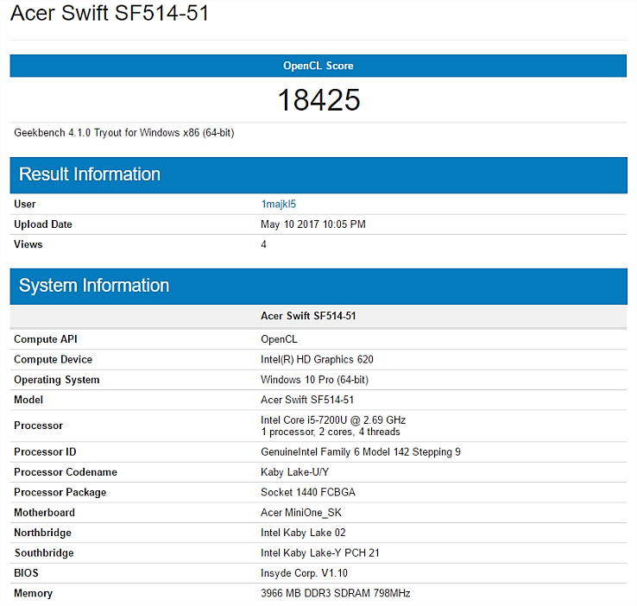Viewport: 637px width, 606px height.
Task: Select the Acer MiniOne_SK motherboard value
Action: coord(302,513)
